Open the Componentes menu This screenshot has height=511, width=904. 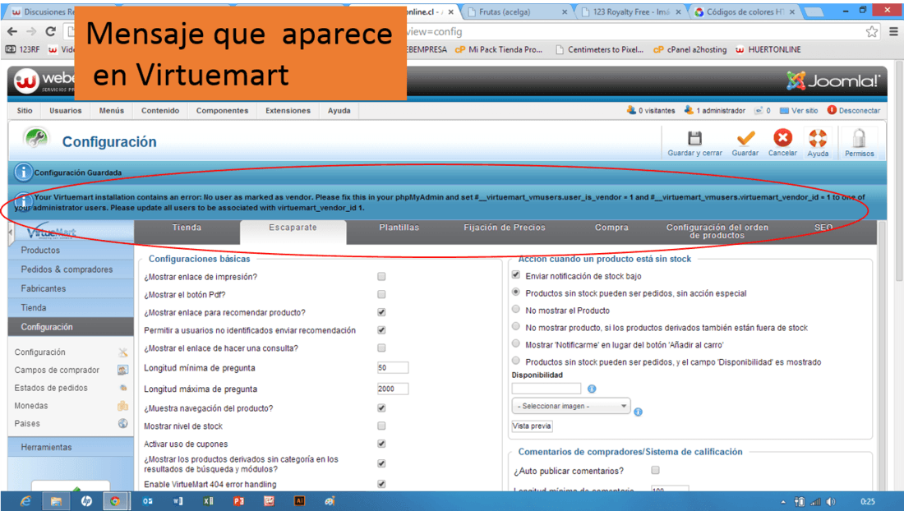click(222, 111)
